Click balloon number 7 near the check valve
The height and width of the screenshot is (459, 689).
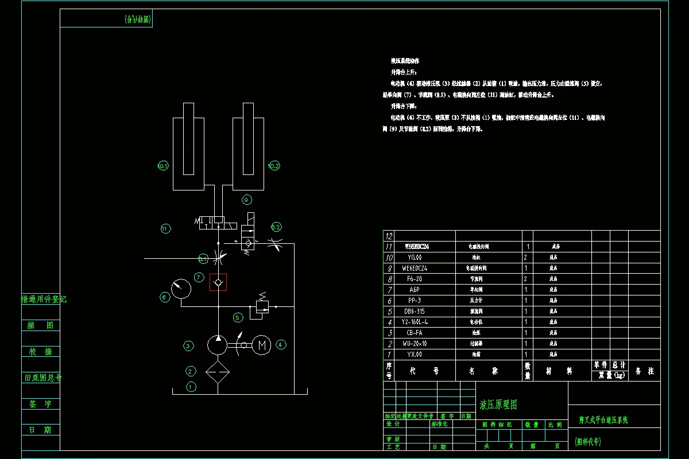click(199, 277)
